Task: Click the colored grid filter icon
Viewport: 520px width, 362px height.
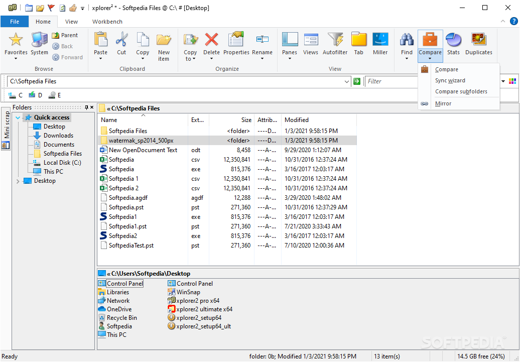Action: coord(512,81)
